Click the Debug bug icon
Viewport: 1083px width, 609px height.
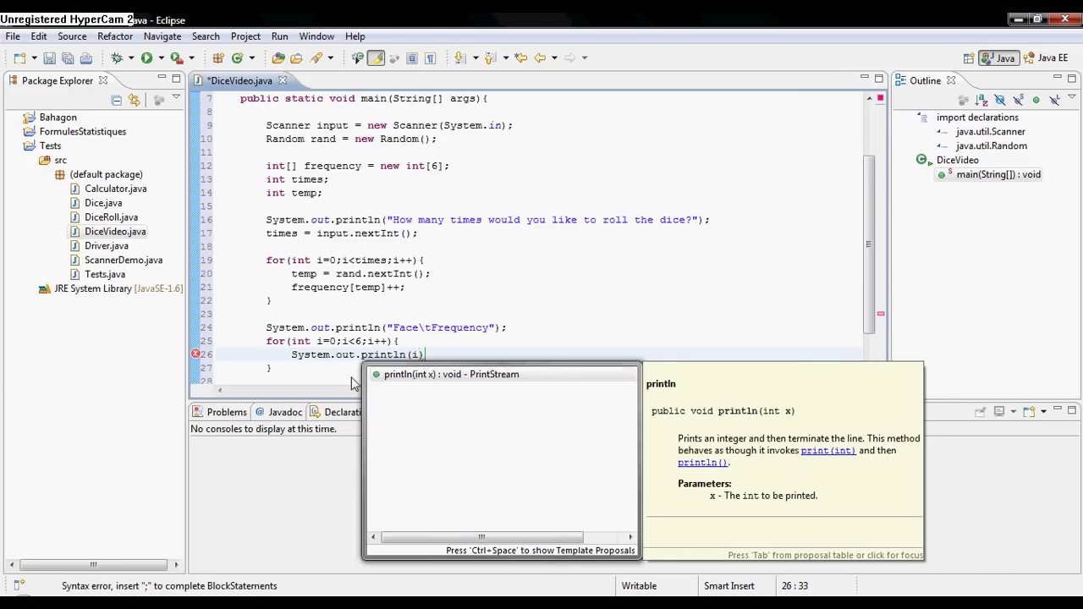(x=117, y=58)
